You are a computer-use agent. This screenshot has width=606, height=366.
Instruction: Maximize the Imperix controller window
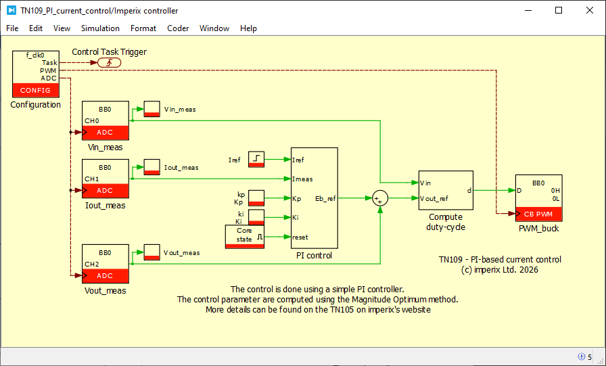(x=559, y=10)
